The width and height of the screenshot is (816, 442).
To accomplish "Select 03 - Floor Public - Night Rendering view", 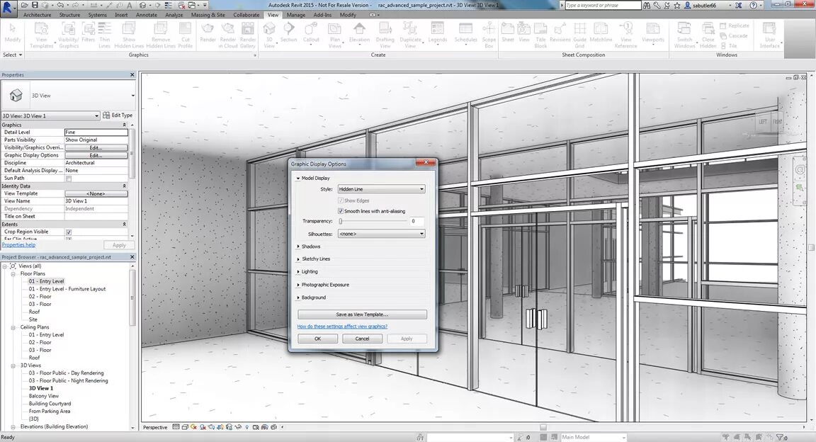I will pos(68,380).
